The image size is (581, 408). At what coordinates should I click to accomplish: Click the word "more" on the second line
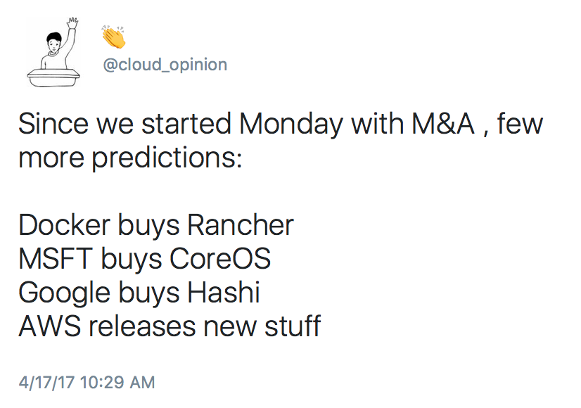click(x=51, y=159)
